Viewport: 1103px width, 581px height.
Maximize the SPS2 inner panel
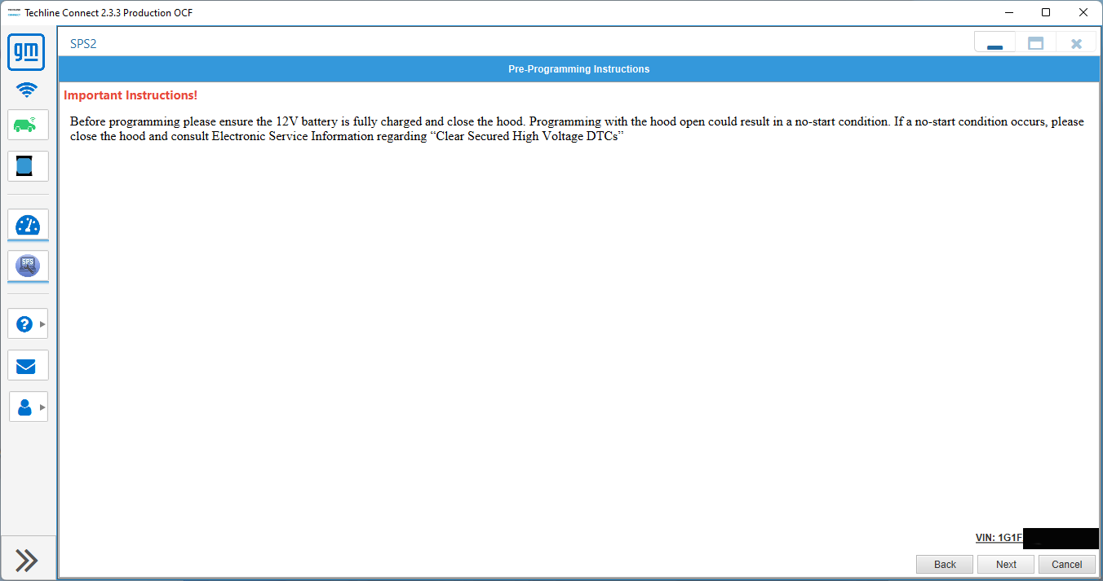point(1035,44)
